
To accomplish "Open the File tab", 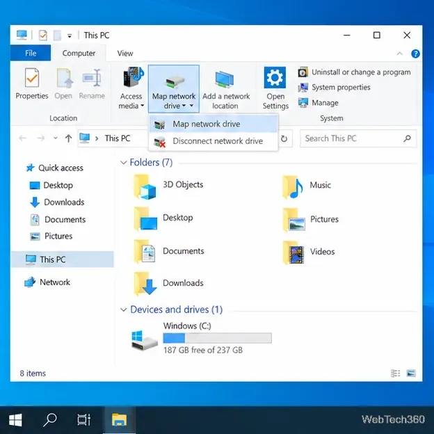I will tap(31, 53).
